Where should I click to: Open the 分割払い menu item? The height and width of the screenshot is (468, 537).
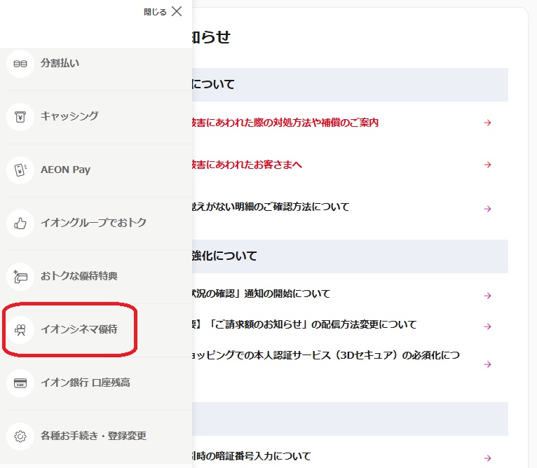point(60,63)
